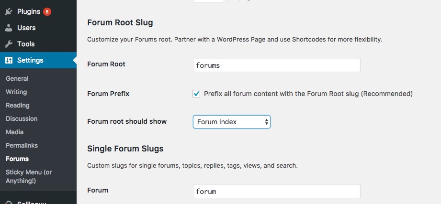Open Permalinks settings page
Viewport: 441px width, 204px height.
22,145
